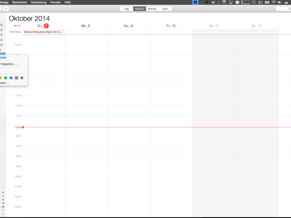
Task: Click the 'Oktober 2014' title
Action: tap(29, 18)
